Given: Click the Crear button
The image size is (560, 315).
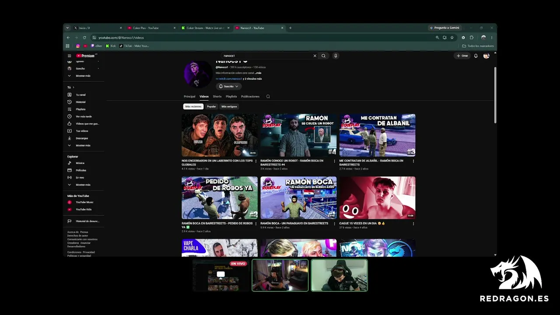Looking at the screenshot, I should [462, 56].
